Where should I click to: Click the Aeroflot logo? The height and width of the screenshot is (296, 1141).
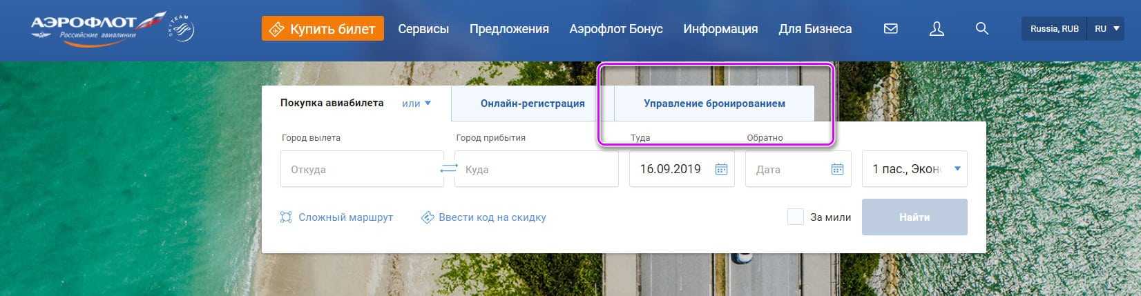97,28
